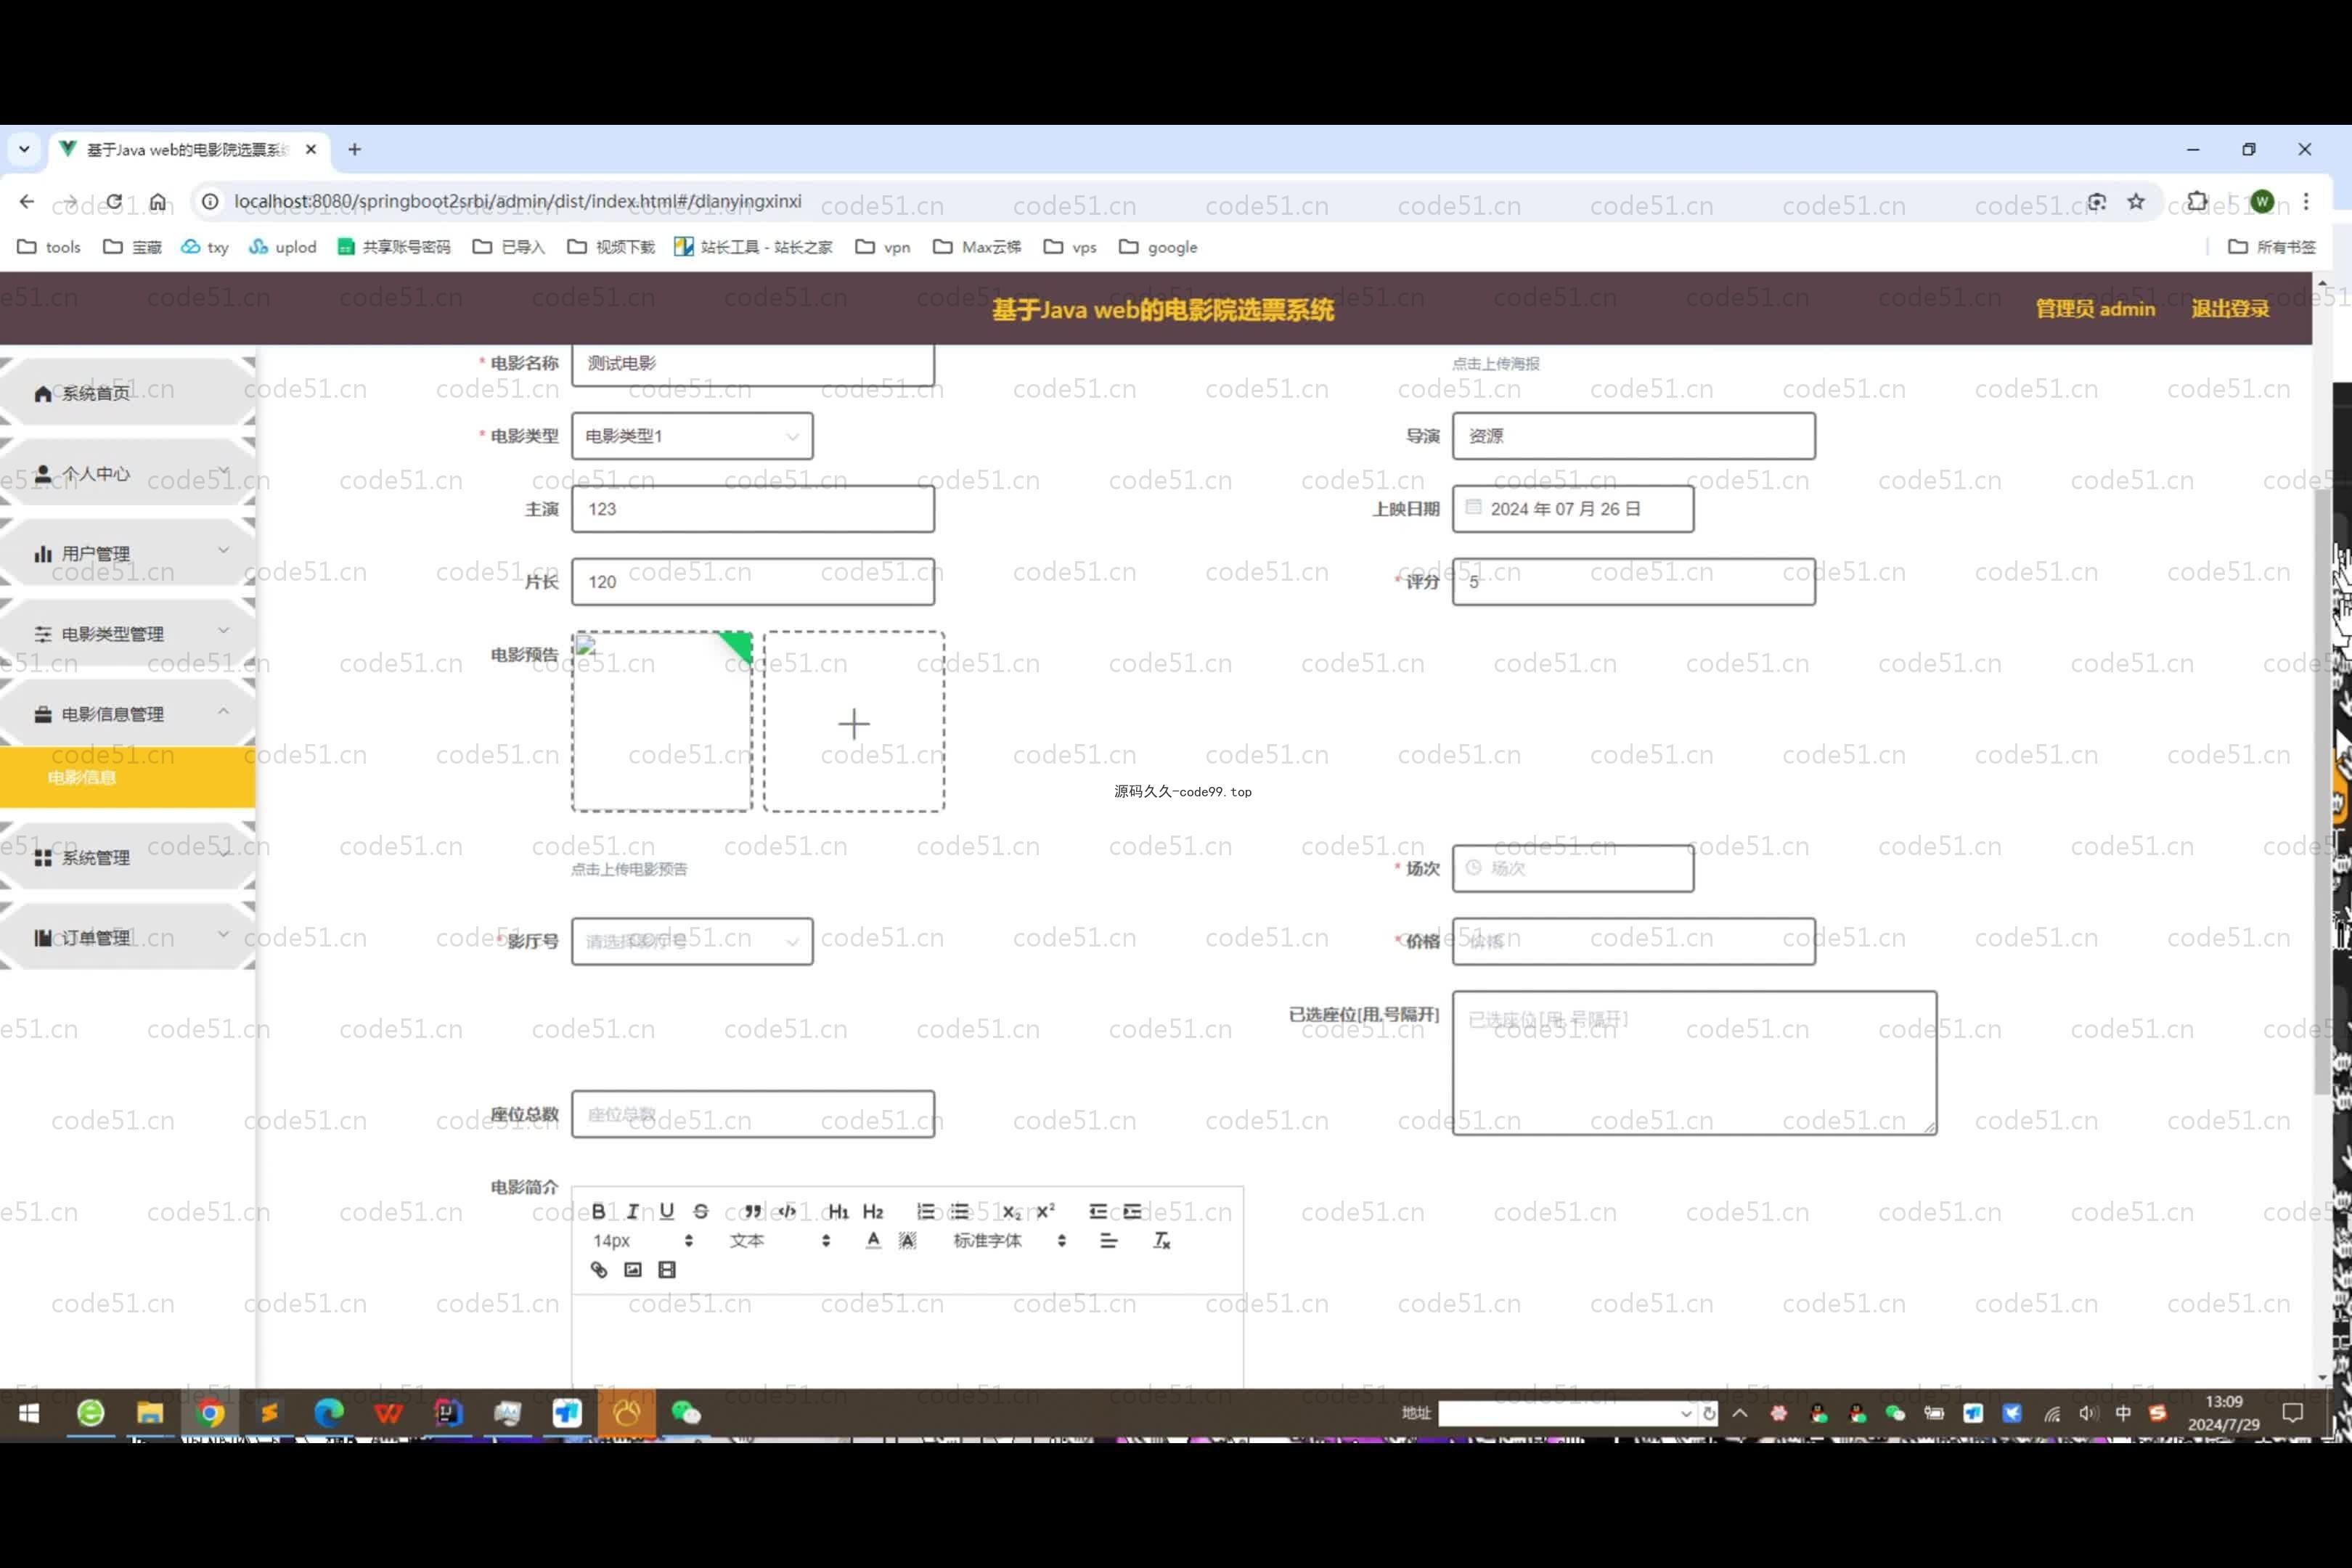Decrease indent in the editor
Screen dimensions: 2352x1568
[1098, 1211]
